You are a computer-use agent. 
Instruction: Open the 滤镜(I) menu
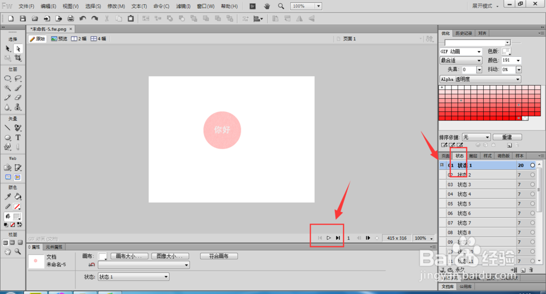point(183,6)
